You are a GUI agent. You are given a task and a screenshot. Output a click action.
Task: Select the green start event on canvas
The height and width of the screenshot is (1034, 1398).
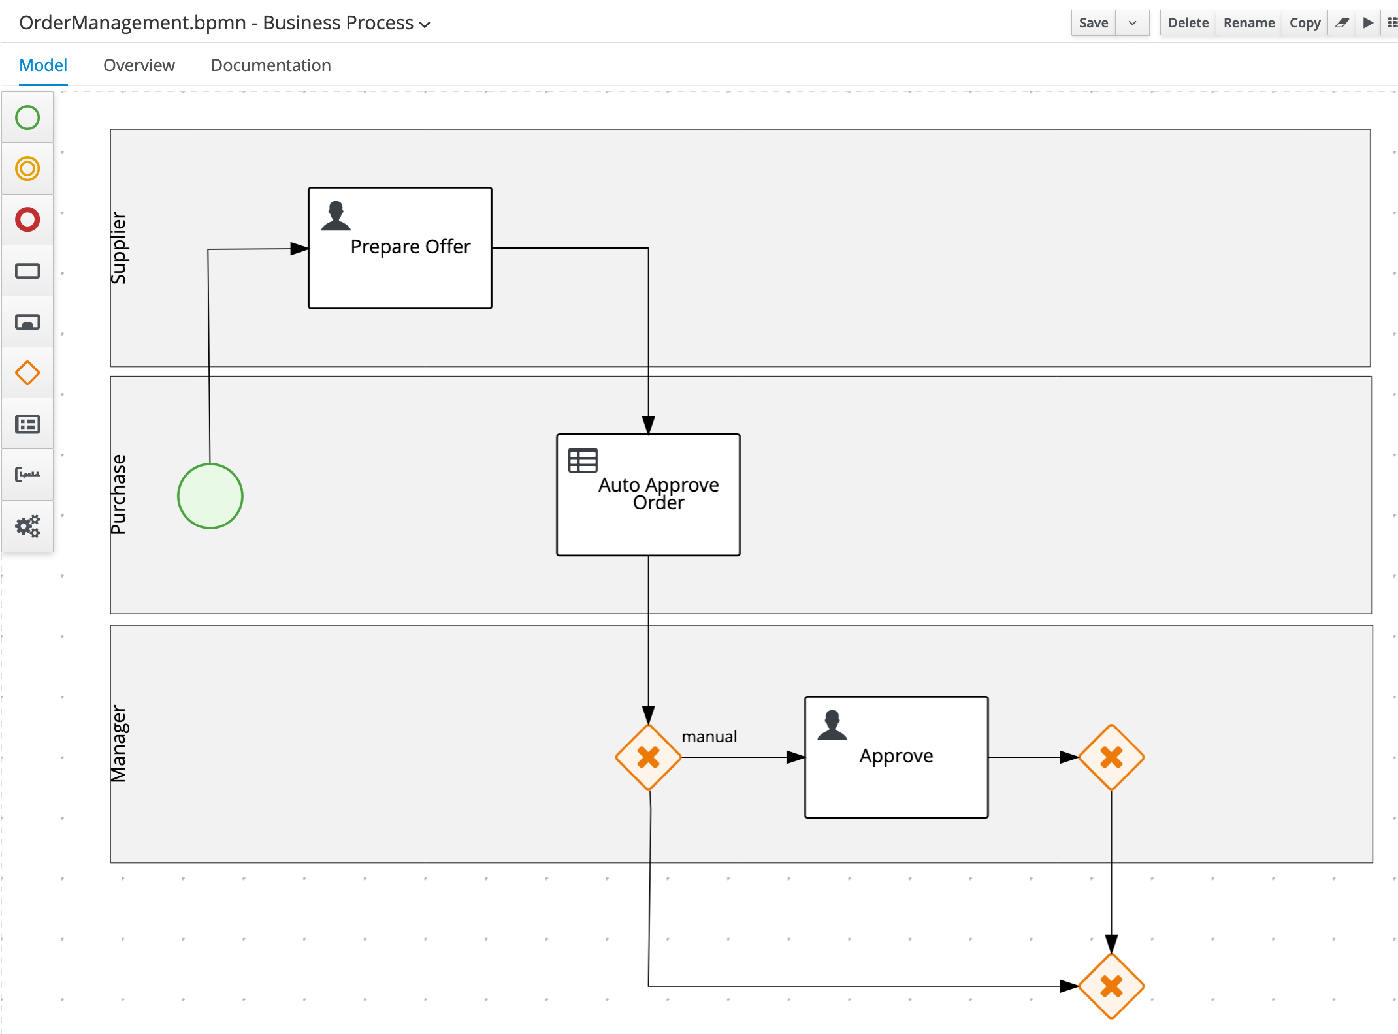pyautogui.click(x=210, y=496)
